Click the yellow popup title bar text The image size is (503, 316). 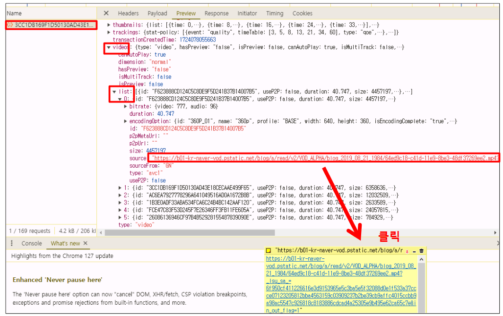coord(339,250)
